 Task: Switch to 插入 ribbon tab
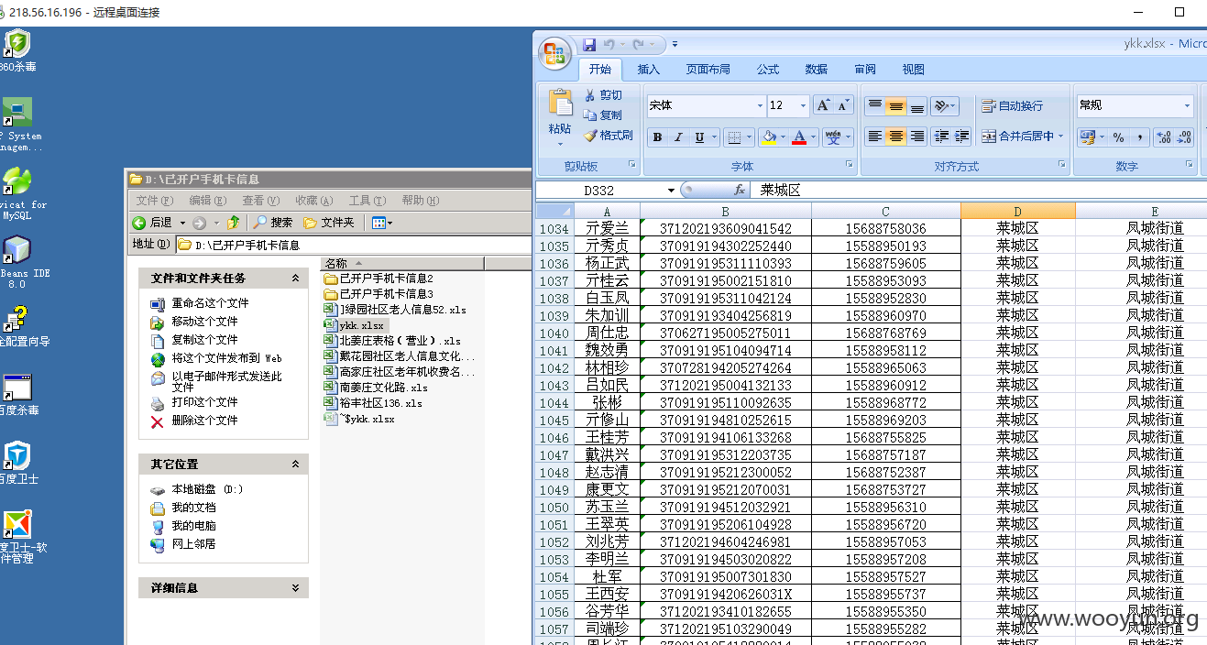click(649, 70)
